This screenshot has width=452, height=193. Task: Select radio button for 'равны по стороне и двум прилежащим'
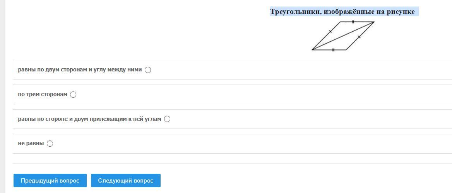[167, 119]
